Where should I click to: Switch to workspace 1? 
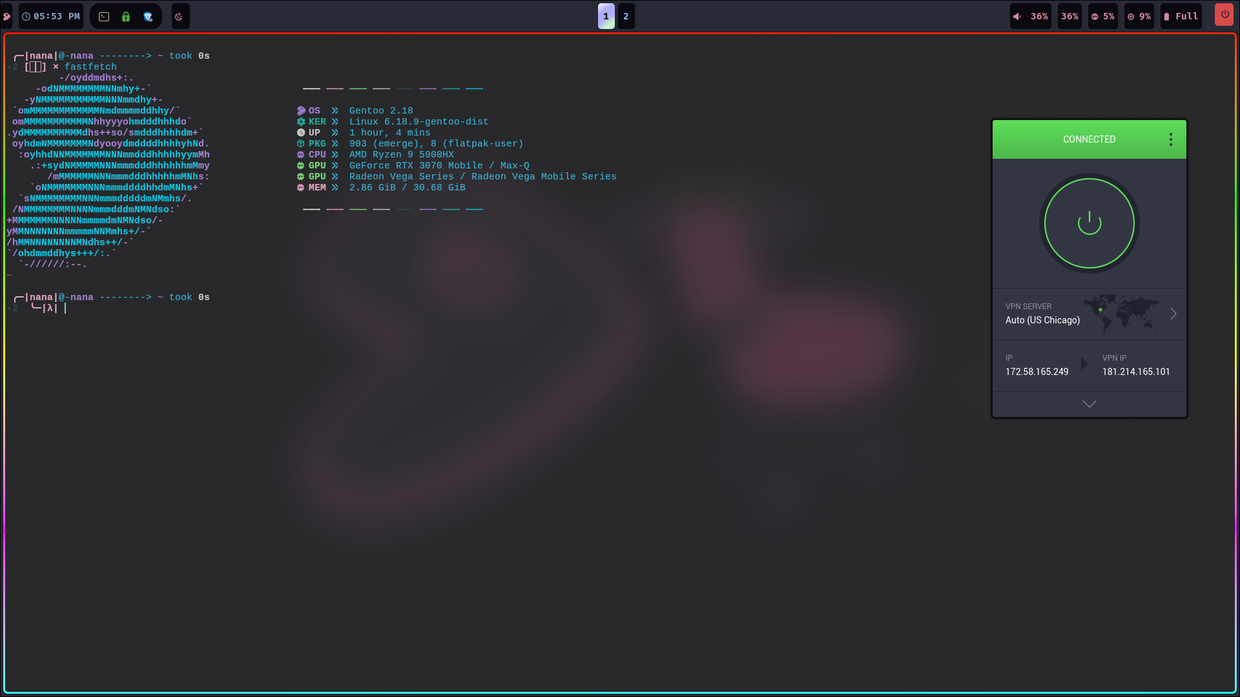click(x=606, y=17)
